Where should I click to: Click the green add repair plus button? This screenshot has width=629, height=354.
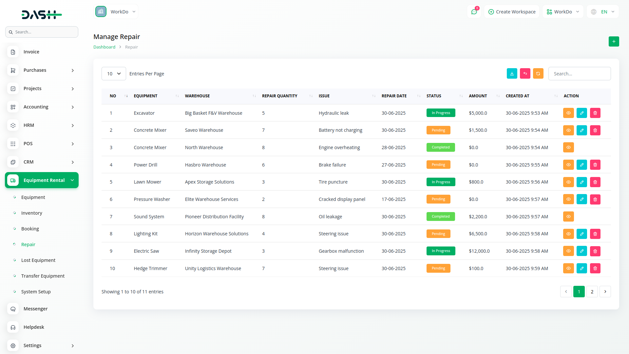click(x=614, y=41)
